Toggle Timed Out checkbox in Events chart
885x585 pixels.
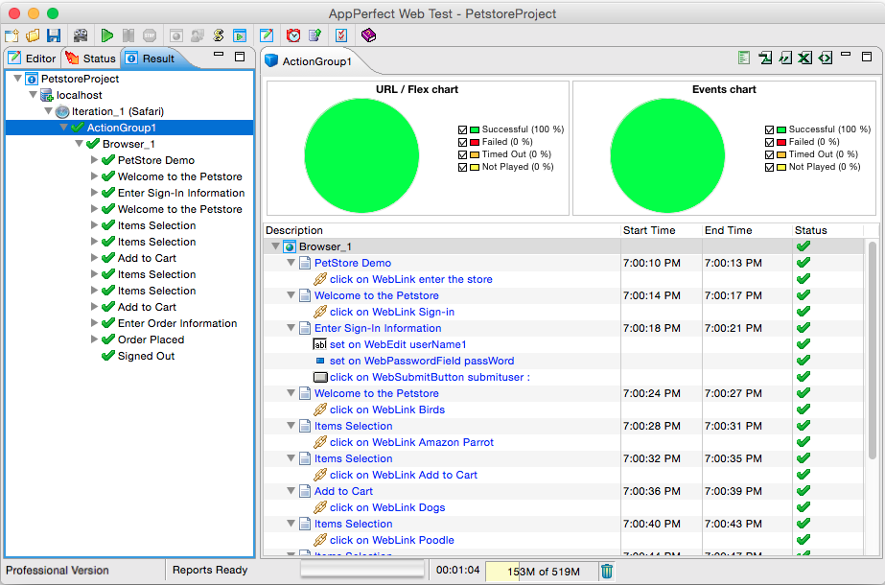(769, 154)
